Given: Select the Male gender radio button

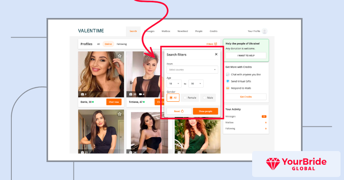Looking at the screenshot, I should [x=208, y=98].
